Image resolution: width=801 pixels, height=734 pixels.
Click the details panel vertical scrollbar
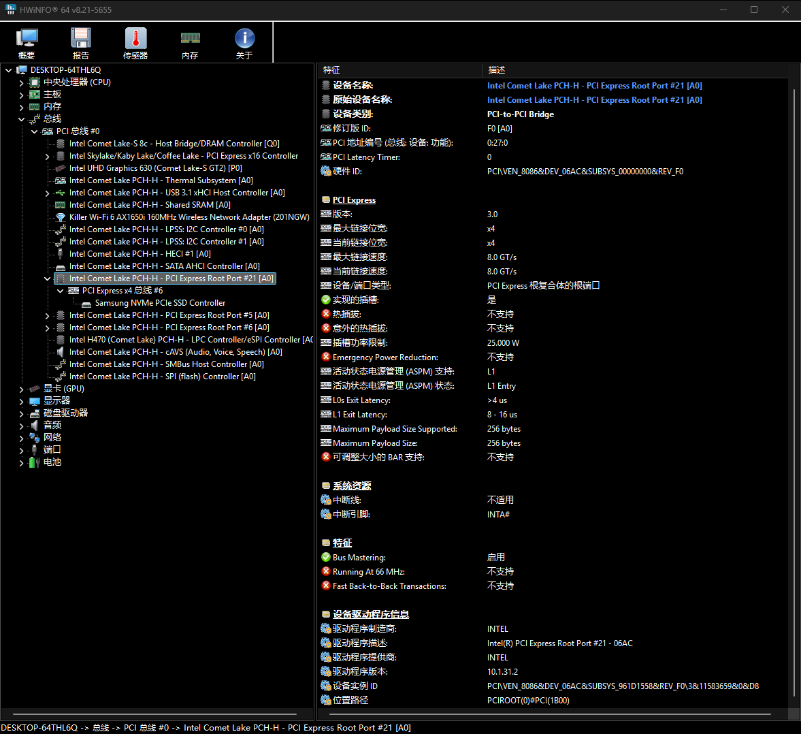pyautogui.click(x=794, y=394)
